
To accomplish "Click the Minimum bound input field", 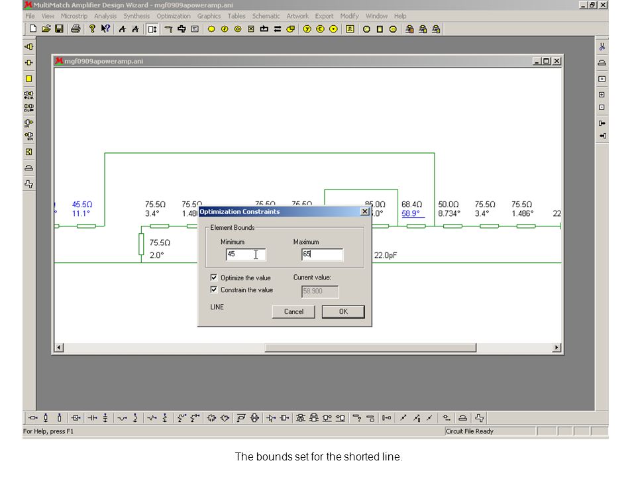I will [246, 254].
